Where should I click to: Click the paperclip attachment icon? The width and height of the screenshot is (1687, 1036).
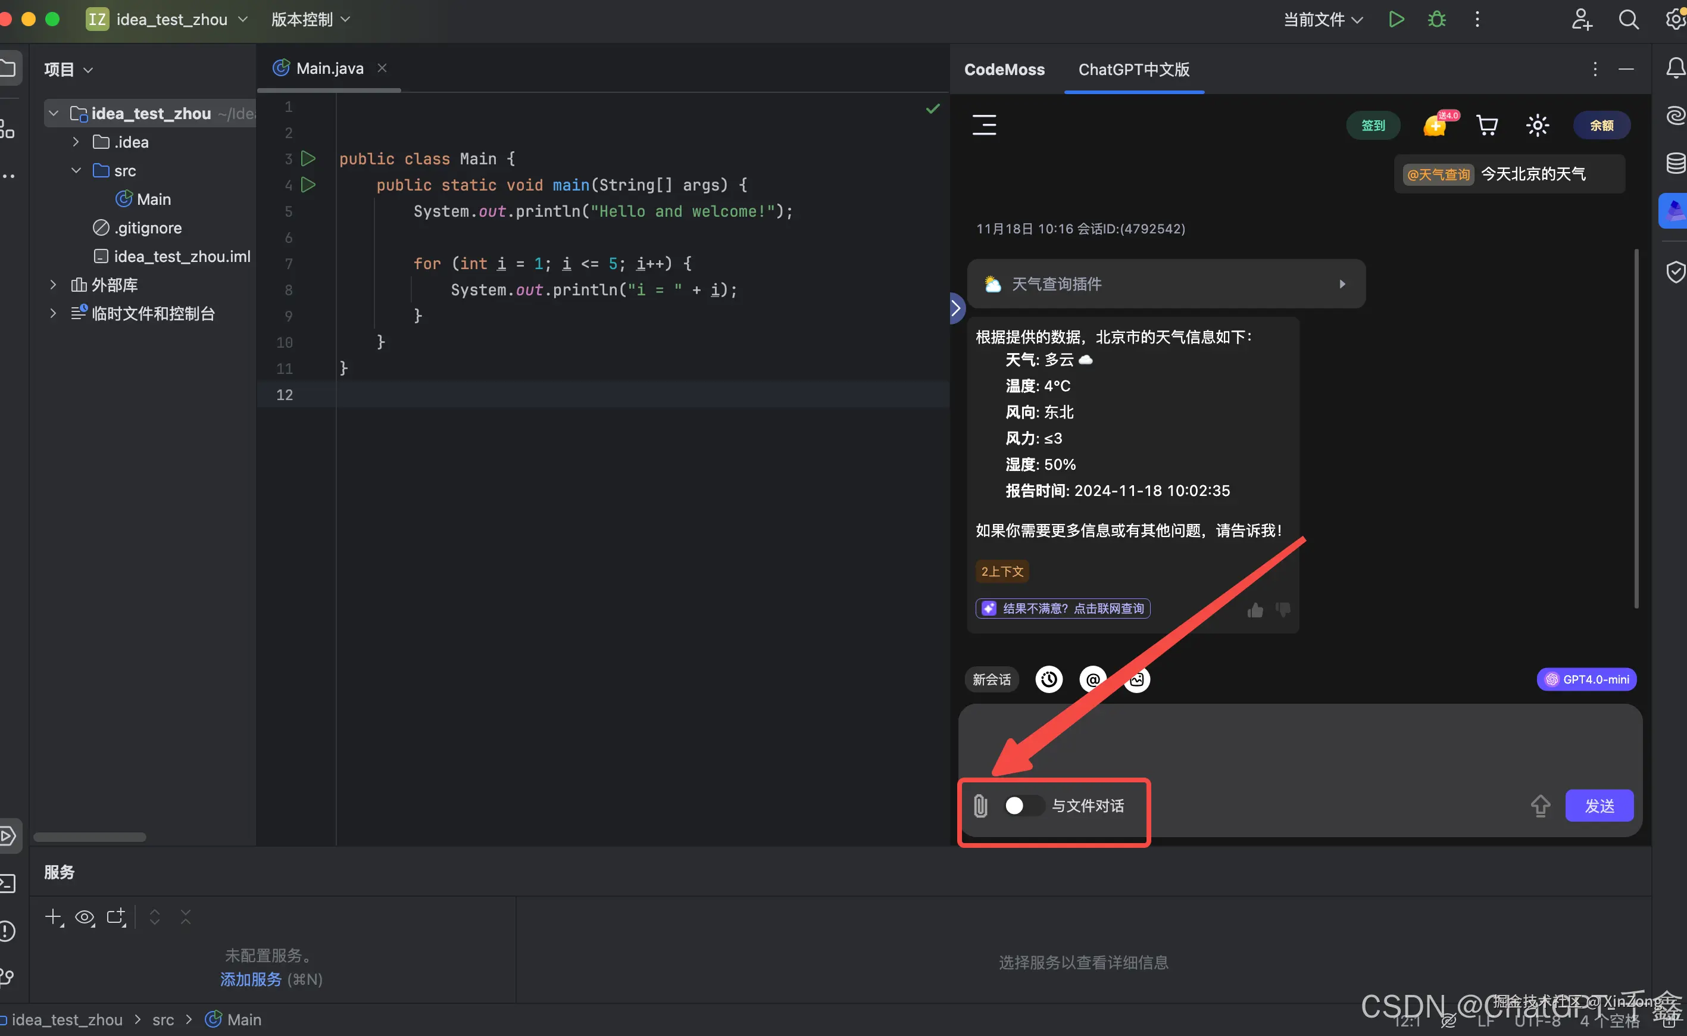[980, 806]
